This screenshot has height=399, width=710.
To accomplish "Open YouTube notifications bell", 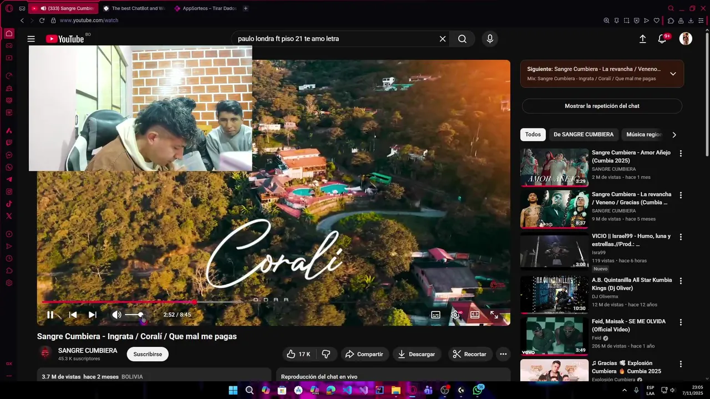I will point(662,39).
